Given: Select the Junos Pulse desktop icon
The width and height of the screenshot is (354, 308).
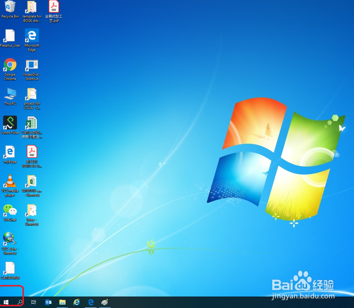Looking at the screenshot, I should [x=10, y=123].
